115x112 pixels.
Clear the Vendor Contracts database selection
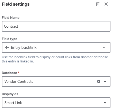pyautogui.click(x=99, y=81)
